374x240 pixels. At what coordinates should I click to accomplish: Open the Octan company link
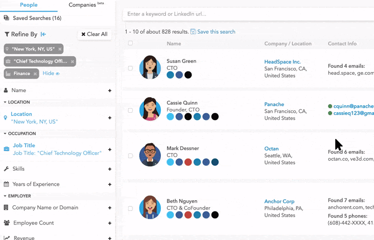(272, 149)
